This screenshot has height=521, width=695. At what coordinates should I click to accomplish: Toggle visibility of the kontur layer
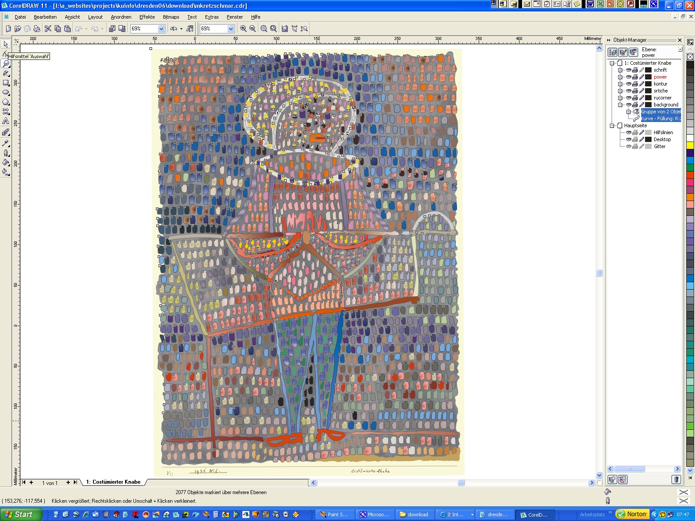(x=628, y=84)
